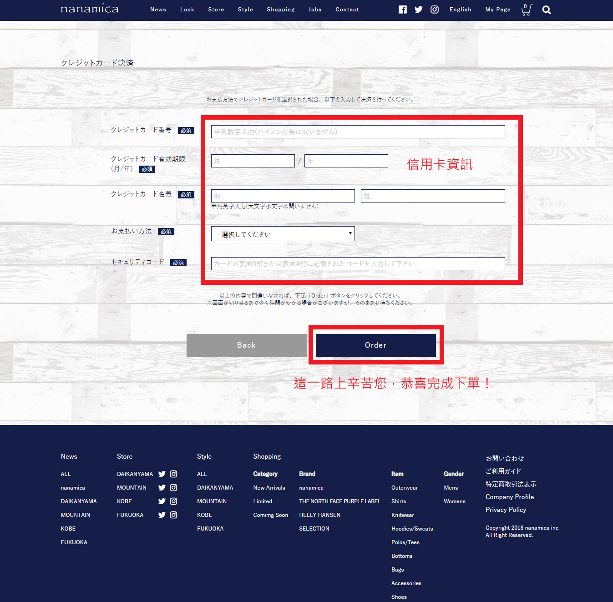Open DAIKANYAMA store Twitter icon in footer
Screen dimensions: 613x602
pos(162,474)
